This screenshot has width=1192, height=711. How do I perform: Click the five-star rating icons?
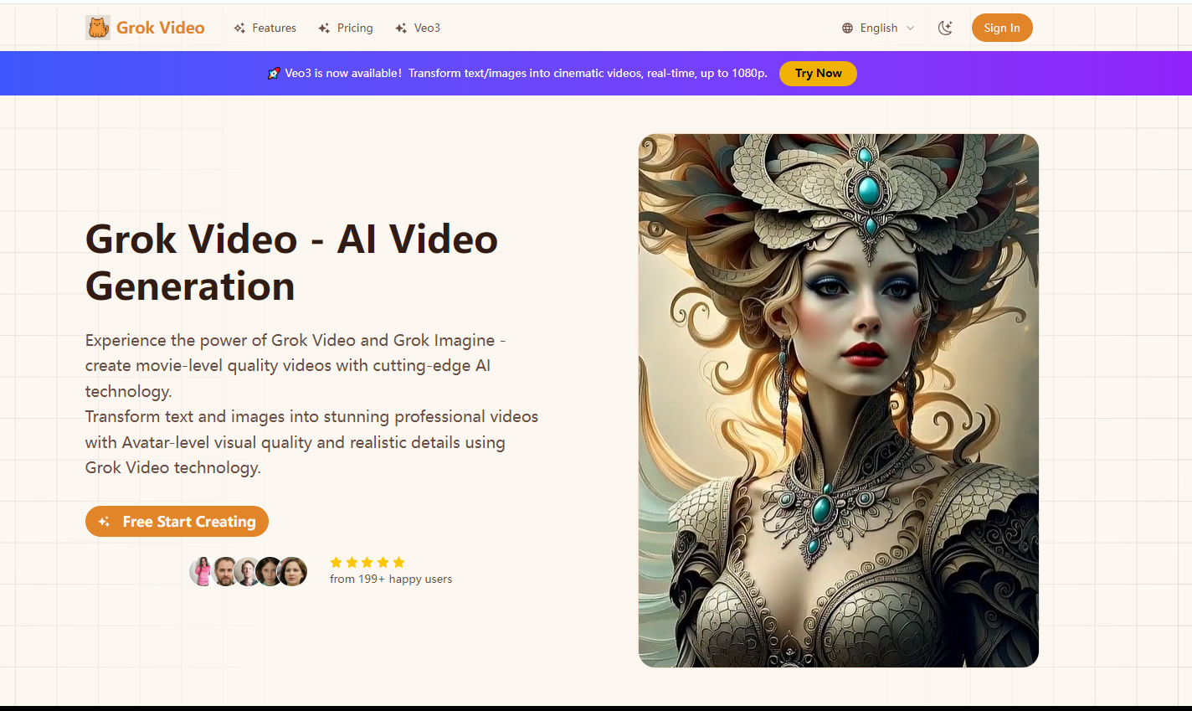[367, 562]
